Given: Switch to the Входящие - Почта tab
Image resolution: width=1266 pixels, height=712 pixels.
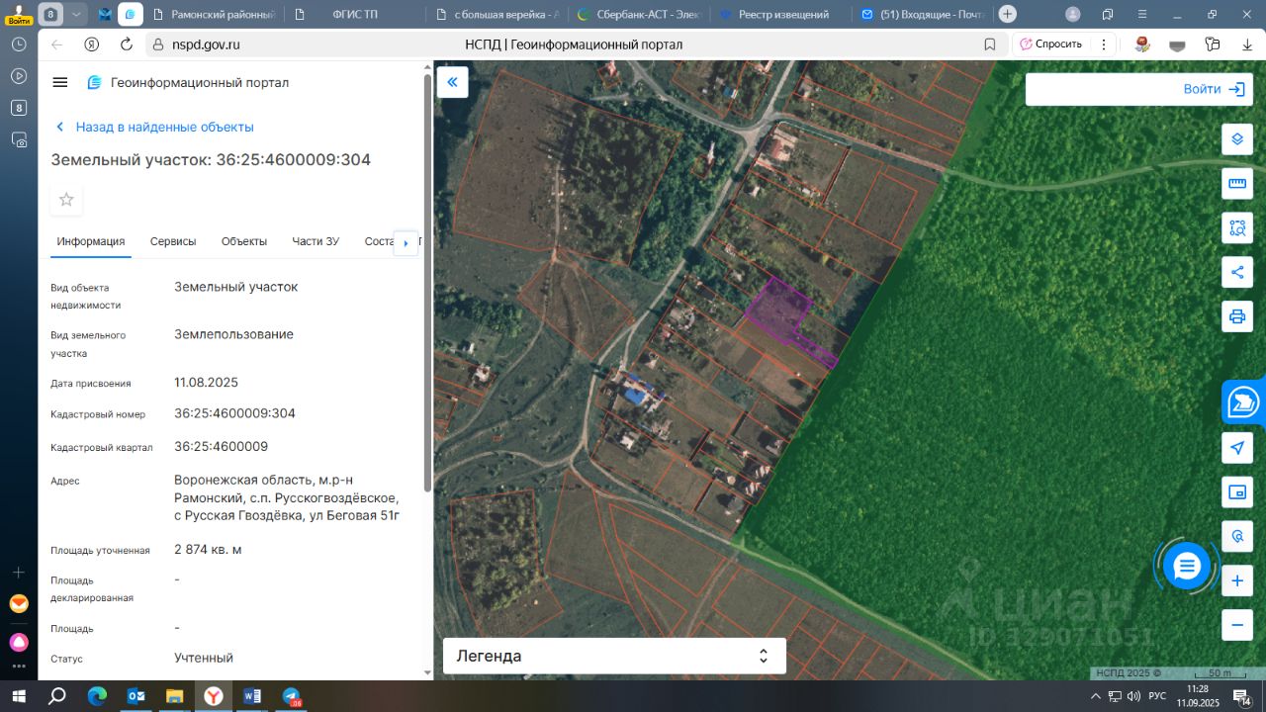Looking at the screenshot, I should click(x=923, y=15).
